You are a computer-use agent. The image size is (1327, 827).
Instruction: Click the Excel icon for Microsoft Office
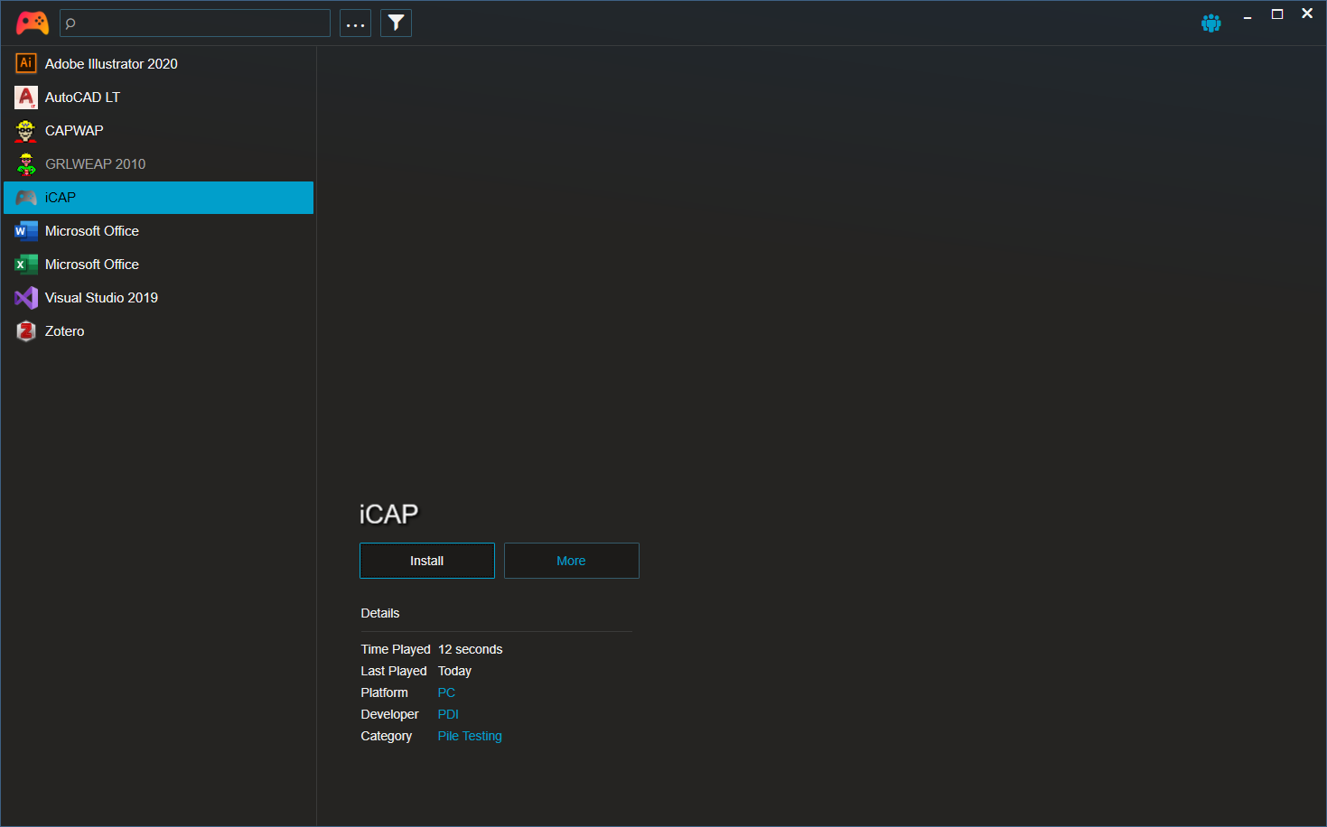point(26,264)
